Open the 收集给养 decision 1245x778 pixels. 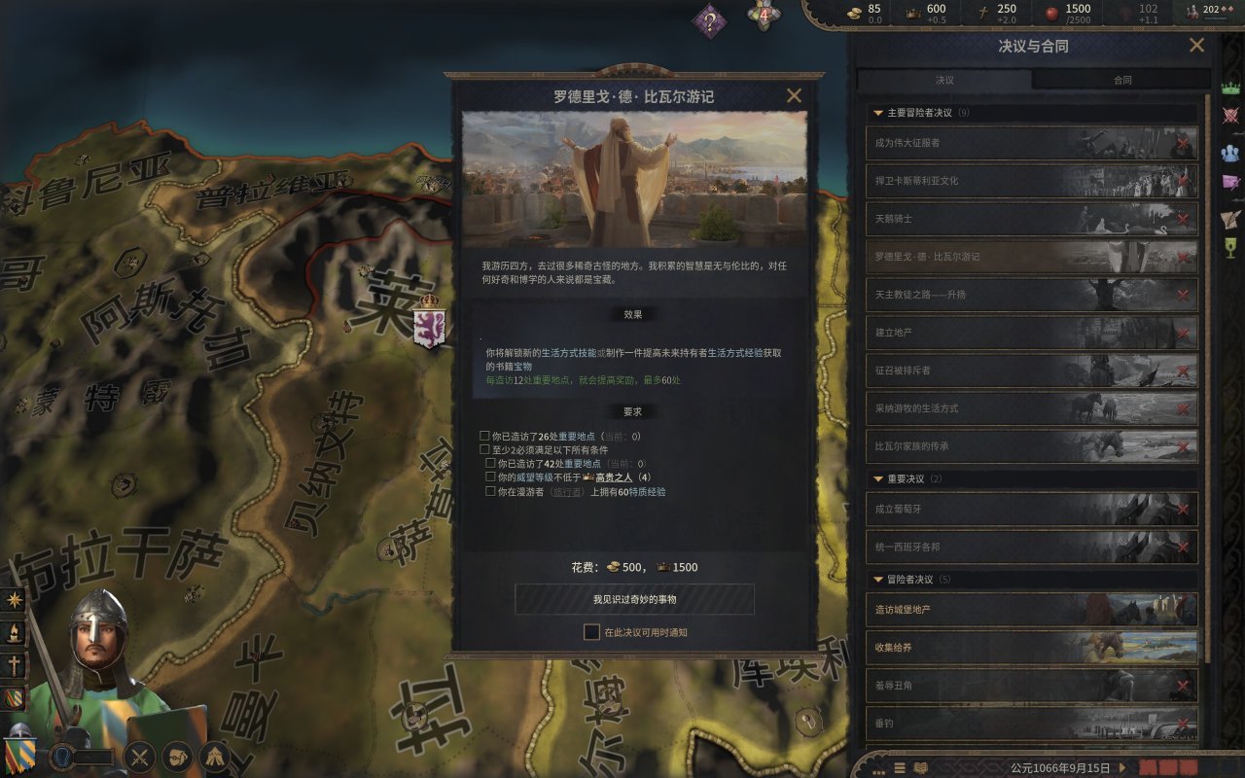(1032, 647)
